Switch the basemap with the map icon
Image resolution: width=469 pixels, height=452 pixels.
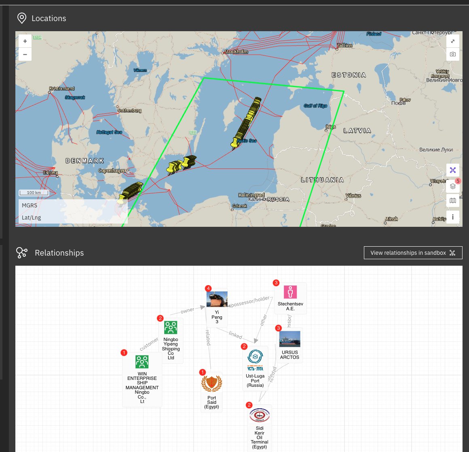point(453,200)
